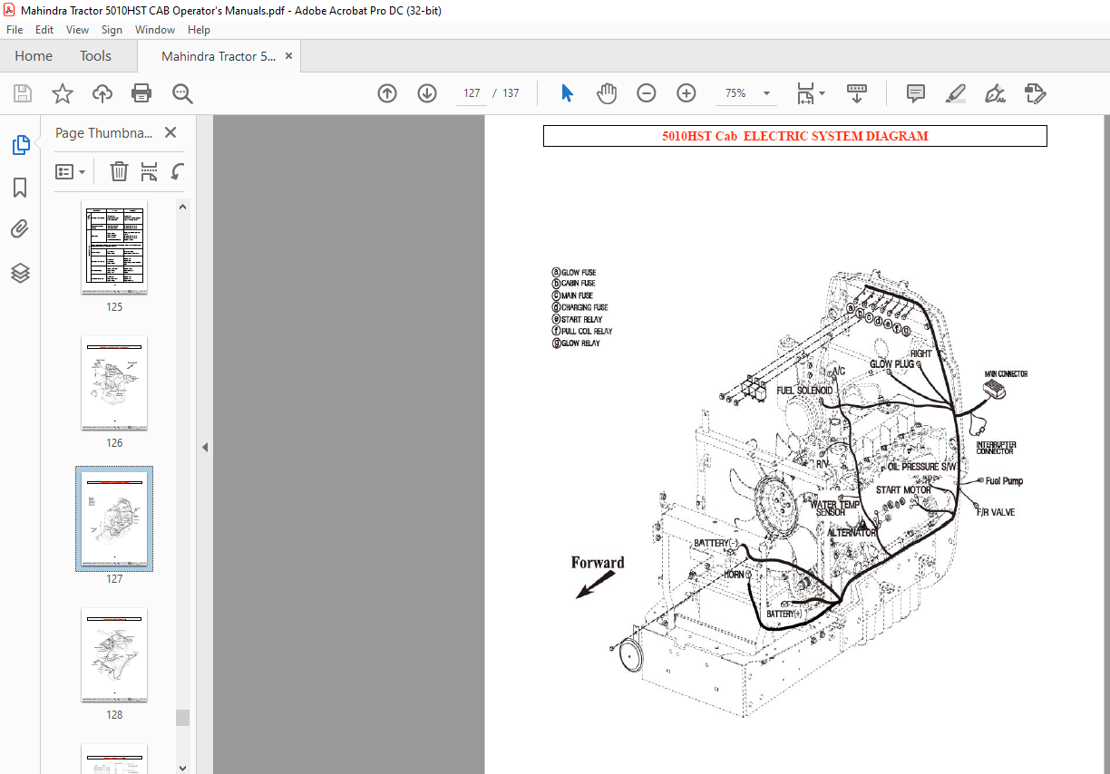This screenshot has height=774, width=1110.
Task: Select page 128 thumbnail
Action: [x=114, y=655]
